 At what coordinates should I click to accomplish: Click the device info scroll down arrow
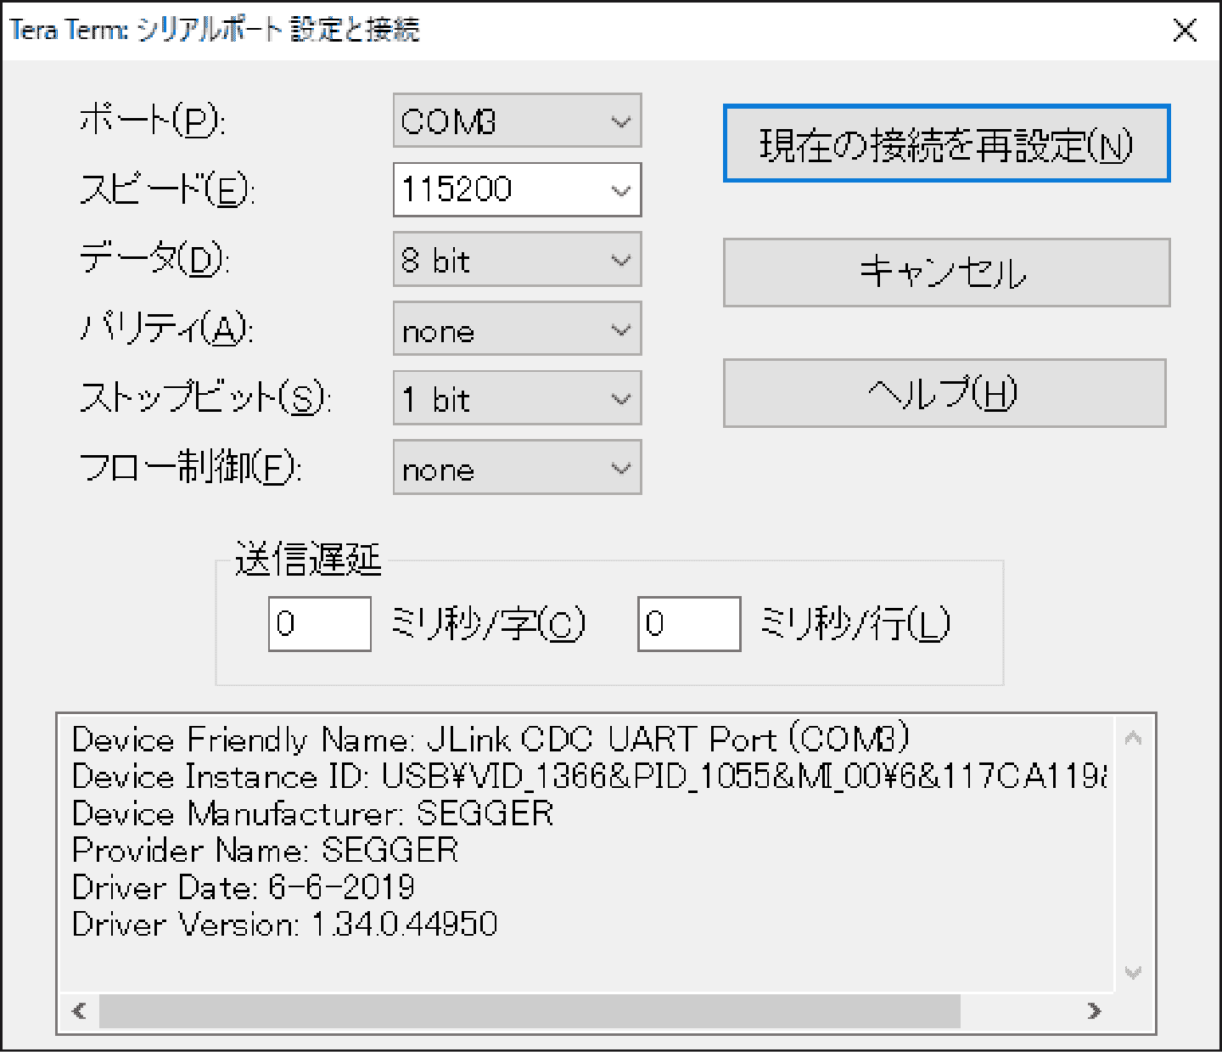pyautogui.click(x=1133, y=972)
